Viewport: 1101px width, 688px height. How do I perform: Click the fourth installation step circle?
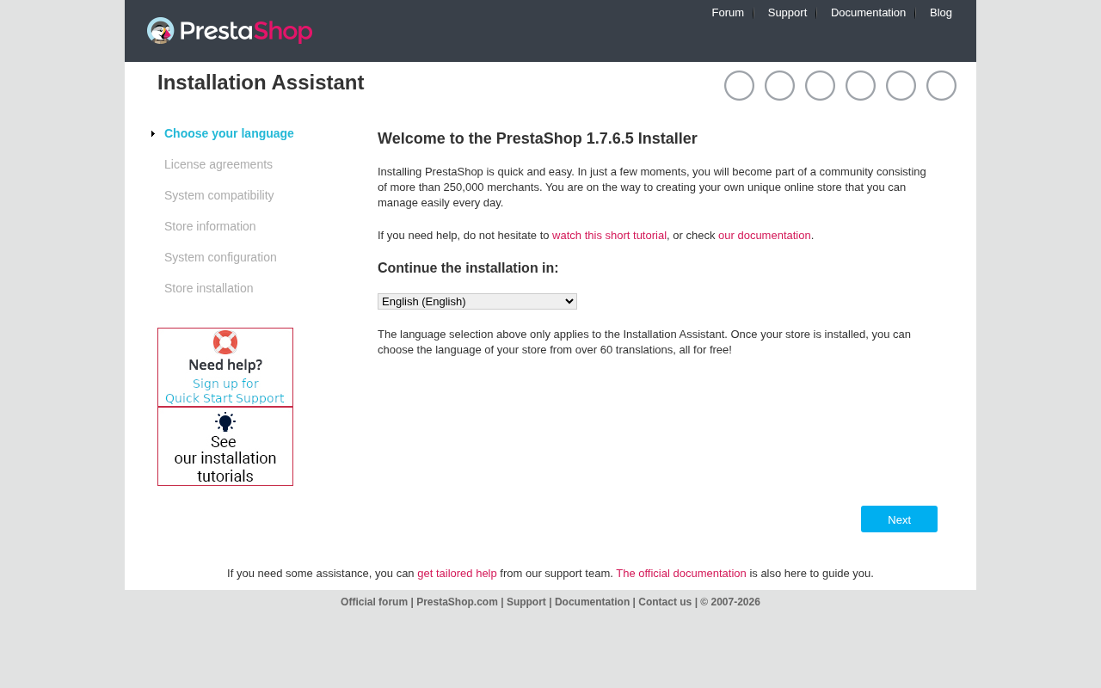(860, 86)
